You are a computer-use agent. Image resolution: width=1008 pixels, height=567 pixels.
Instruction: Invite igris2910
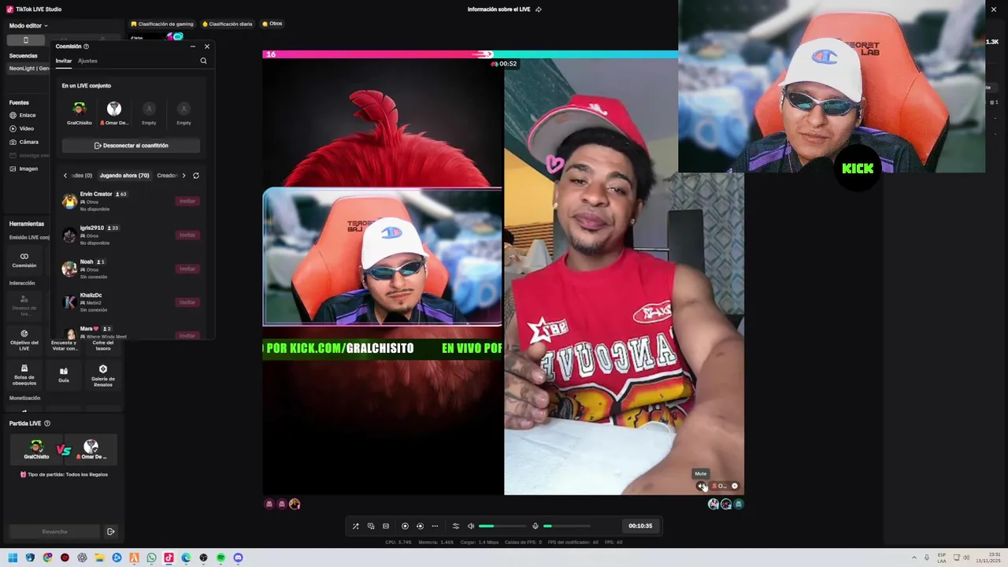[x=187, y=235]
